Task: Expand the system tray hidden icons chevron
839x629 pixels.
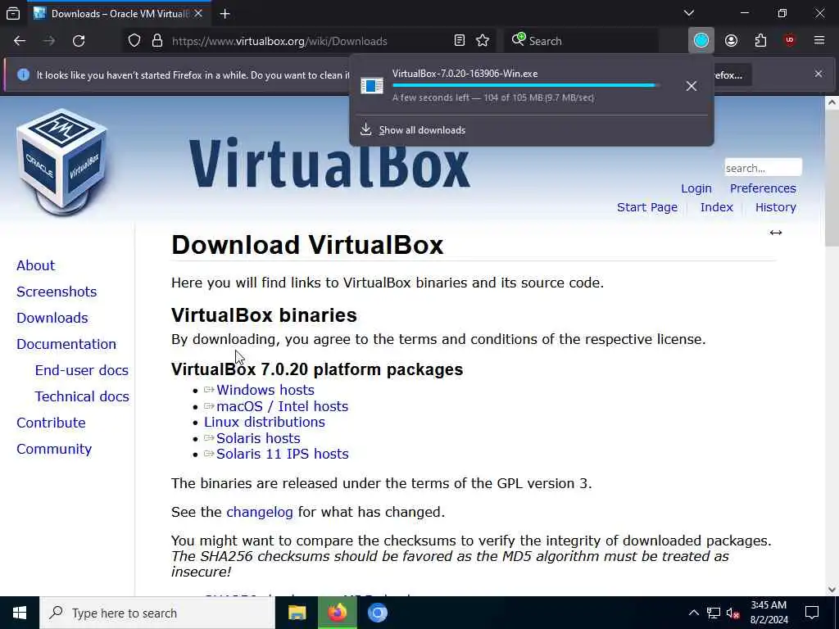Action: pyautogui.click(x=693, y=613)
